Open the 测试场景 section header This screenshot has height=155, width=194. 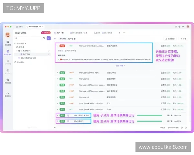[20, 44]
